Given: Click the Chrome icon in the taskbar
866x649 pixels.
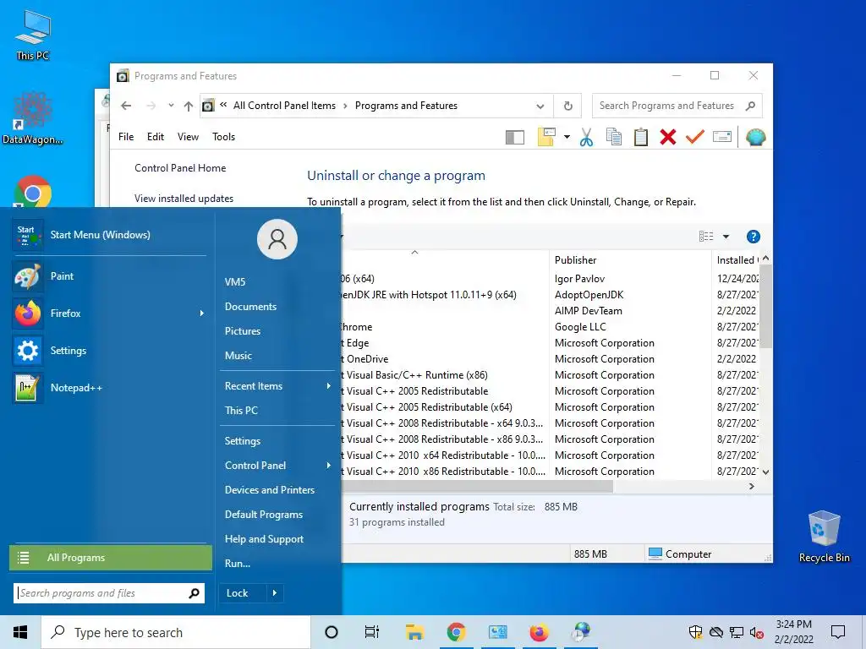Looking at the screenshot, I should click(456, 632).
